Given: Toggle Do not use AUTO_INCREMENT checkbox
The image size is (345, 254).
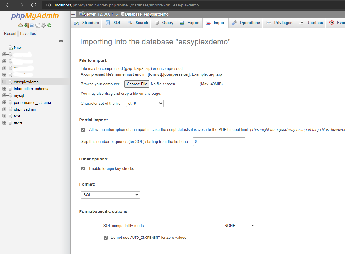Looking at the screenshot, I should click(106, 238).
